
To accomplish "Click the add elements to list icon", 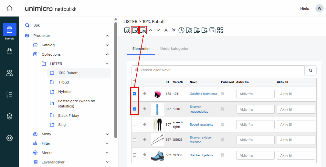I will tap(135, 30).
